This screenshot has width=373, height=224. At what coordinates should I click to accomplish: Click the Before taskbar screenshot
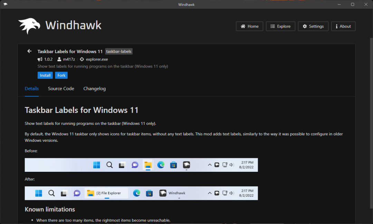tap(141, 165)
